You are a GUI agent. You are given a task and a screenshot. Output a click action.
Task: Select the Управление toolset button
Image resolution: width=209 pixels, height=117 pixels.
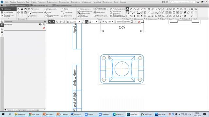tap(8, 12)
